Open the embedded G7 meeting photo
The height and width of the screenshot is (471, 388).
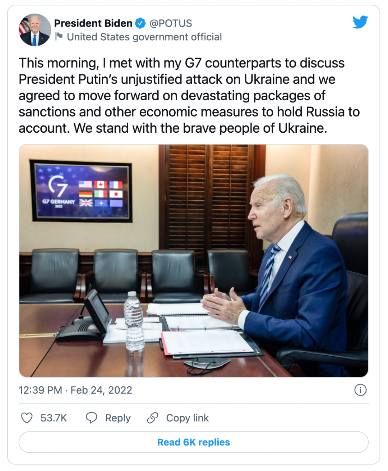(194, 261)
